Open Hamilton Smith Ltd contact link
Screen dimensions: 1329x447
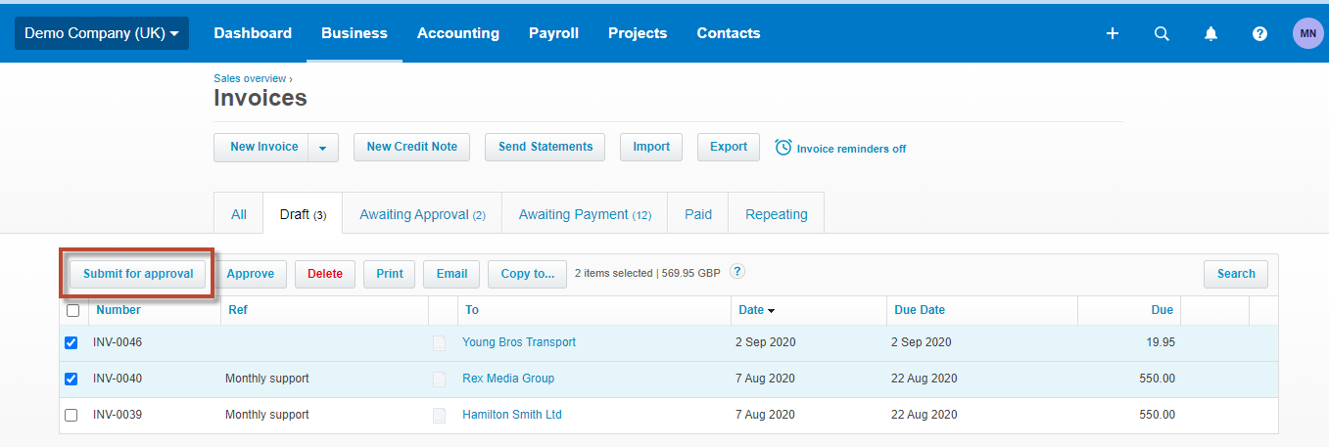512,415
